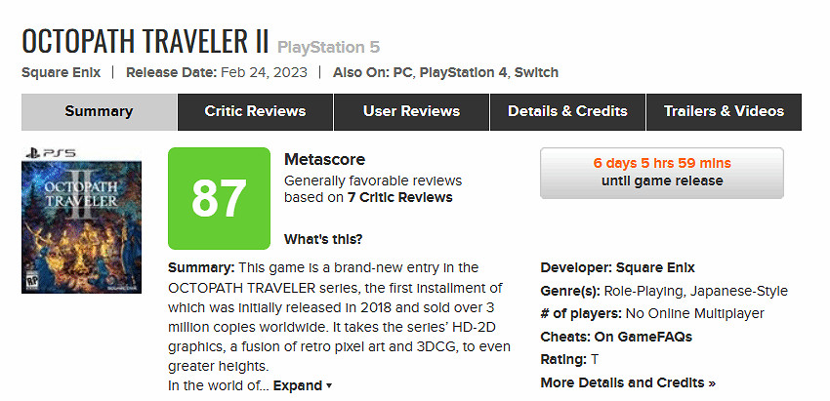Screen dimensions: 830x401
Task: Switch to the Critic Reviews tab
Action: (255, 111)
